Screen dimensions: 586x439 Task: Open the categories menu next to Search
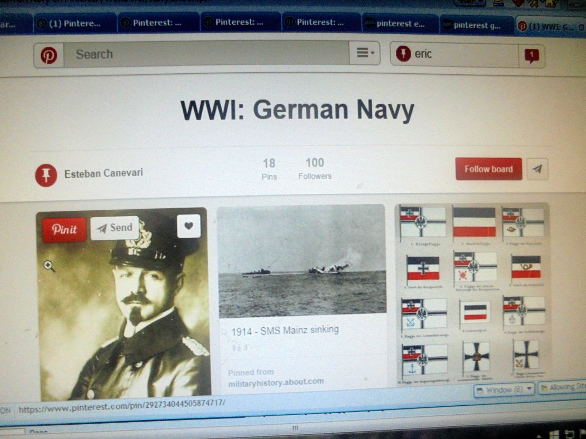coord(364,53)
